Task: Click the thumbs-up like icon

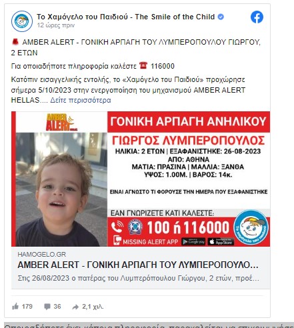Action: [15, 307]
